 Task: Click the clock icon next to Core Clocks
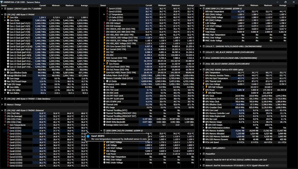(x=8, y=20)
